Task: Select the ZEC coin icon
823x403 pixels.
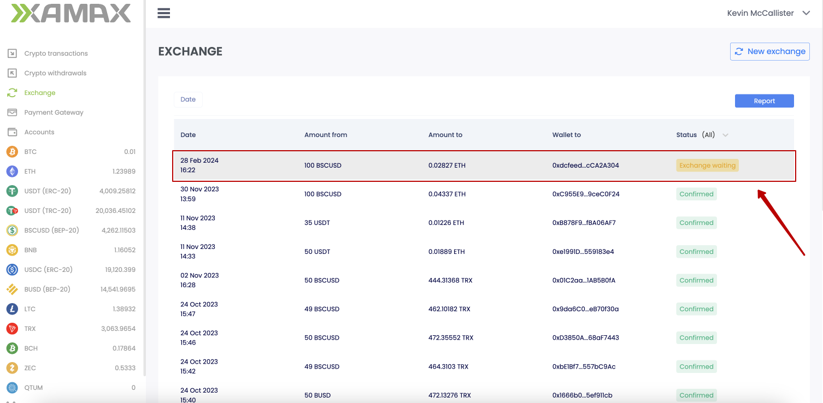Action: pos(12,368)
